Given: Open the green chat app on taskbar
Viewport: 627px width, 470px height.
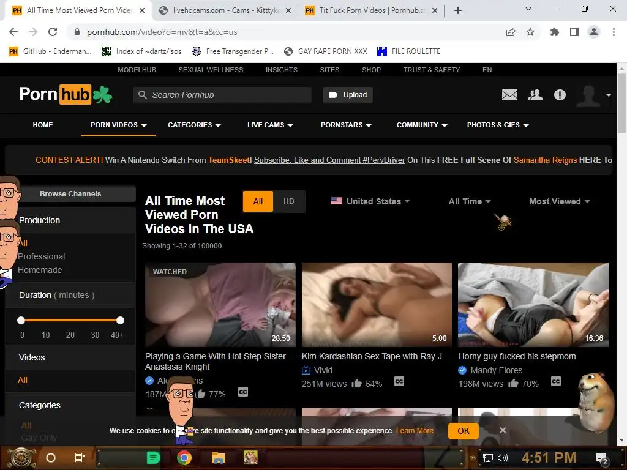Looking at the screenshot, I should [x=154, y=458].
